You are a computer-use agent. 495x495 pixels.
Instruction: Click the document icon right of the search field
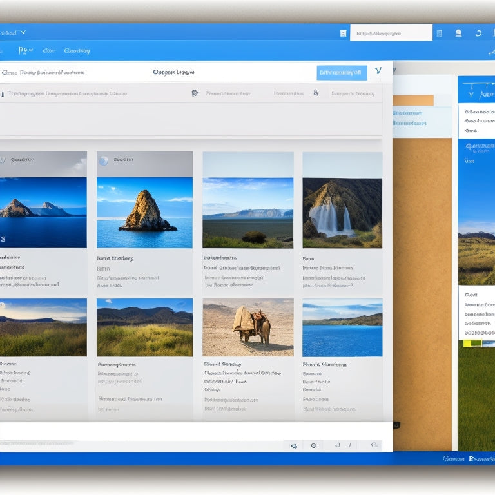click(439, 34)
